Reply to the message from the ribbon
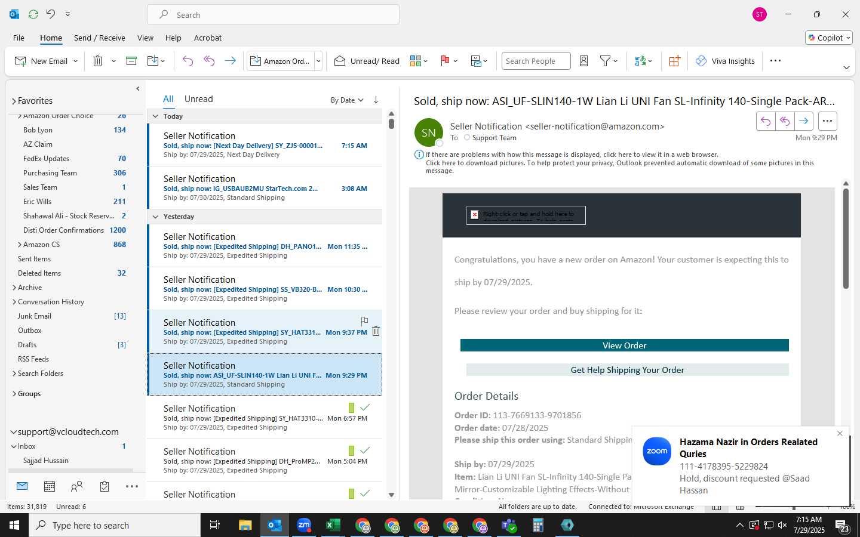This screenshot has height=537, width=860. (x=188, y=61)
